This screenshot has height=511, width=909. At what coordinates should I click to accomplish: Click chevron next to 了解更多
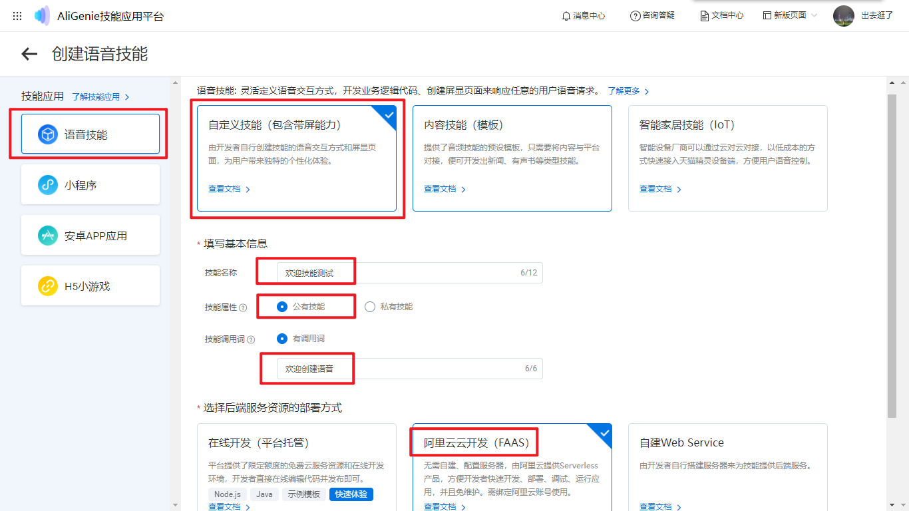(647, 91)
